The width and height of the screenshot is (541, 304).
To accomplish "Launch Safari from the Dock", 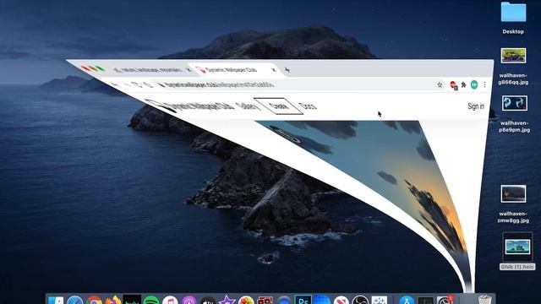I will (75, 300).
